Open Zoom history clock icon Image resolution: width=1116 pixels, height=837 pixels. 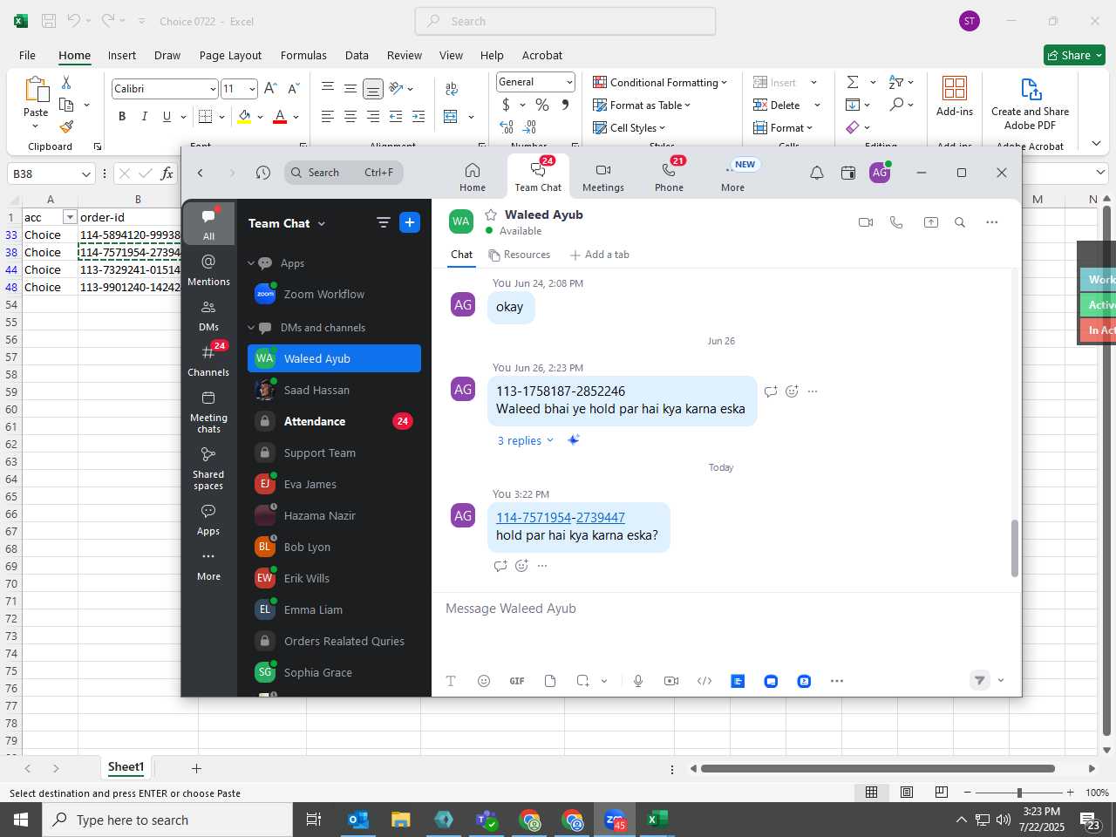(x=263, y=173)
